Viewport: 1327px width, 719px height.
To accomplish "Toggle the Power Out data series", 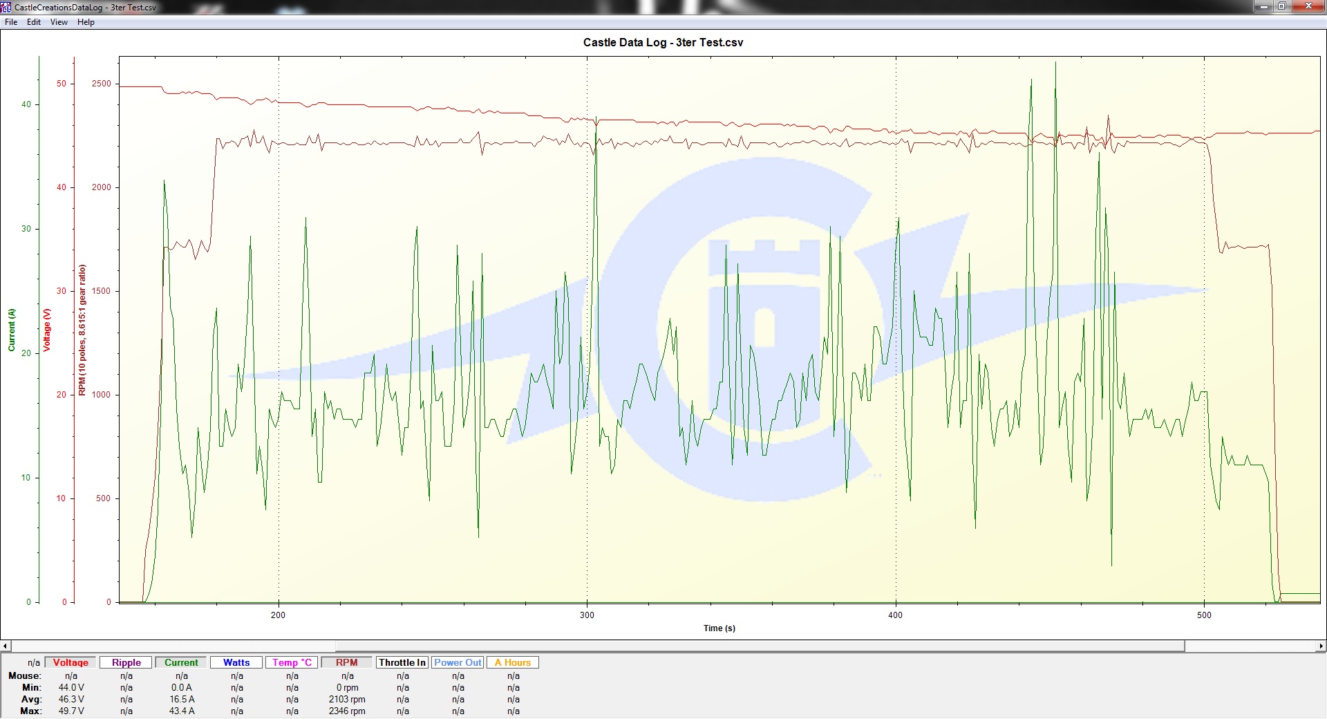I will (x=458, y=662).
